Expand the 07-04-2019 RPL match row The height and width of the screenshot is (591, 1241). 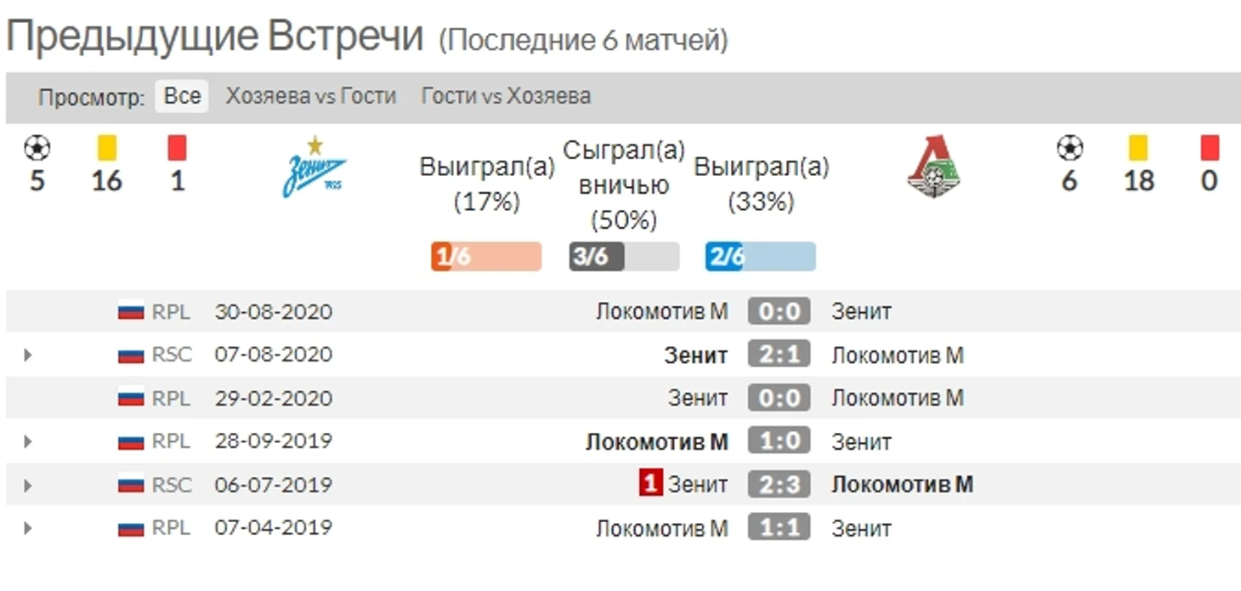coord(28,528)
